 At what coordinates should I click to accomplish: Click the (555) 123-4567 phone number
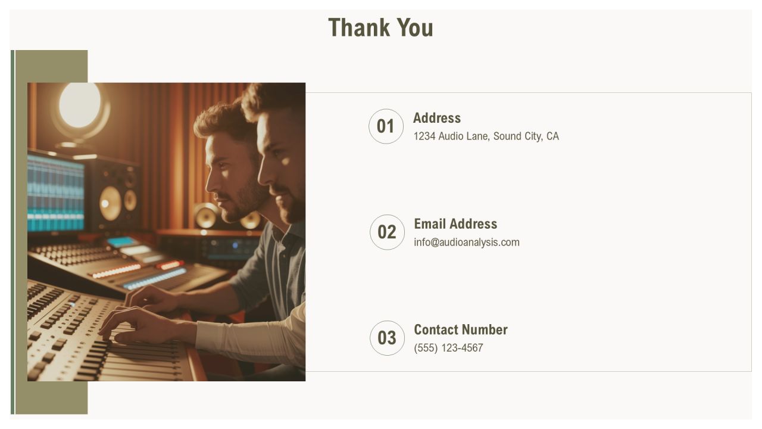(448, 348)
